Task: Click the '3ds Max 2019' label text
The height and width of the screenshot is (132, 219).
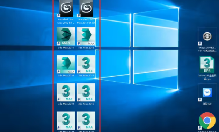Action: [86, 104]
